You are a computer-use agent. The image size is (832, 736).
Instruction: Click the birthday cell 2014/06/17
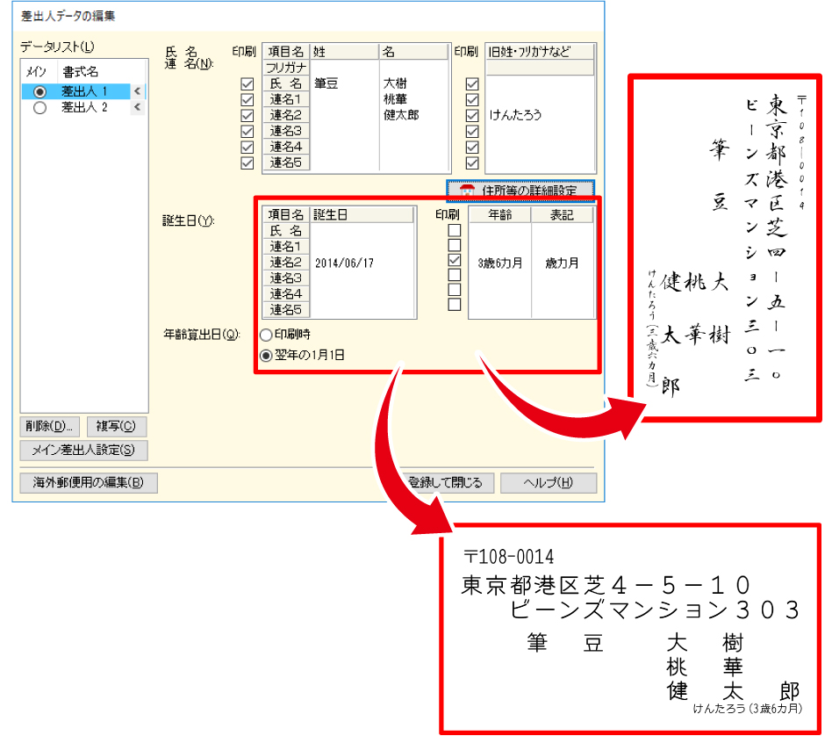pyautogui.click(x=344, y=263)
